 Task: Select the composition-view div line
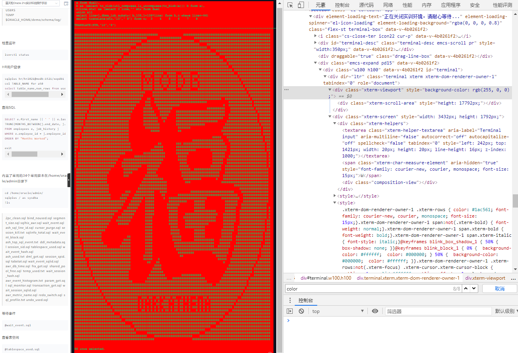point(390,183)
